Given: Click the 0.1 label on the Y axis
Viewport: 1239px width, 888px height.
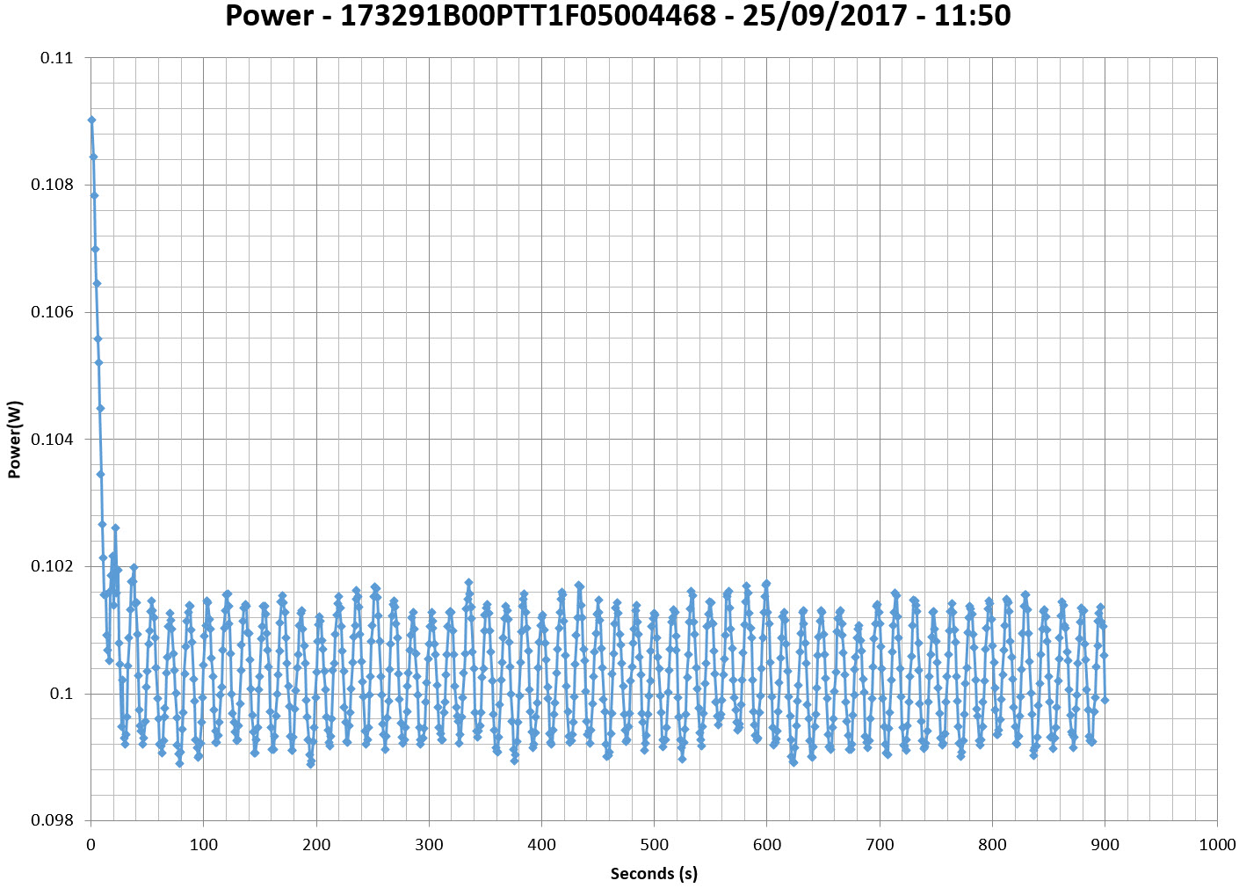Looking at the screenshot, I should pos(62,694).
